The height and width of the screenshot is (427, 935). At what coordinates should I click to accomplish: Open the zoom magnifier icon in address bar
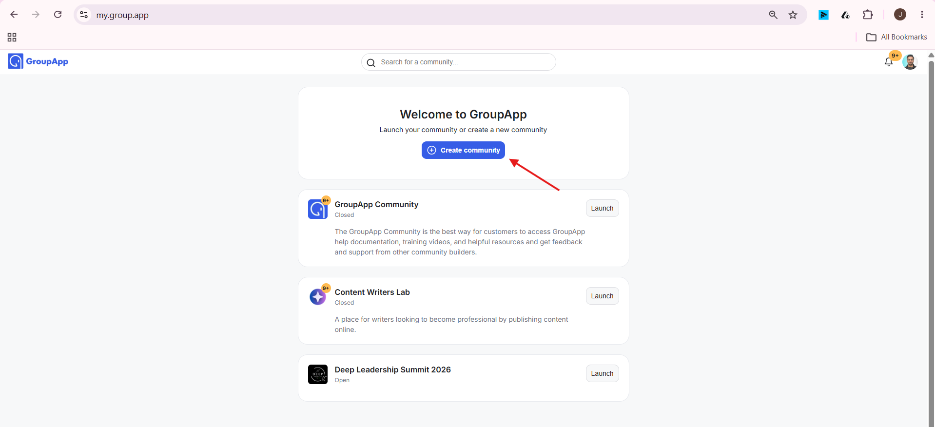[x=773, y=15]
